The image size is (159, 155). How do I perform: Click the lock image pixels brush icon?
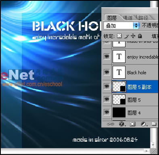click(126, 36)
